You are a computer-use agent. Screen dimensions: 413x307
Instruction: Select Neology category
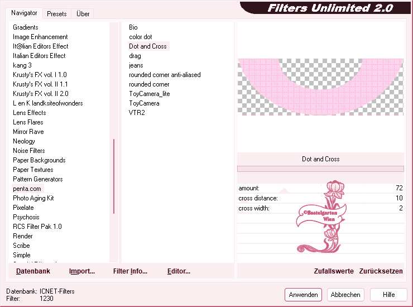(x=23, y=141)
